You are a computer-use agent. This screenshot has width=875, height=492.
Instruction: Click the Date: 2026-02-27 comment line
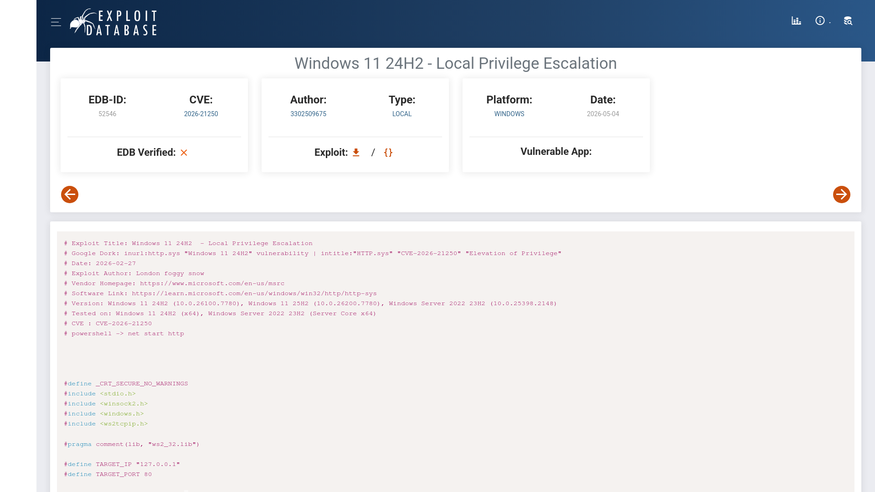(100, 263)
